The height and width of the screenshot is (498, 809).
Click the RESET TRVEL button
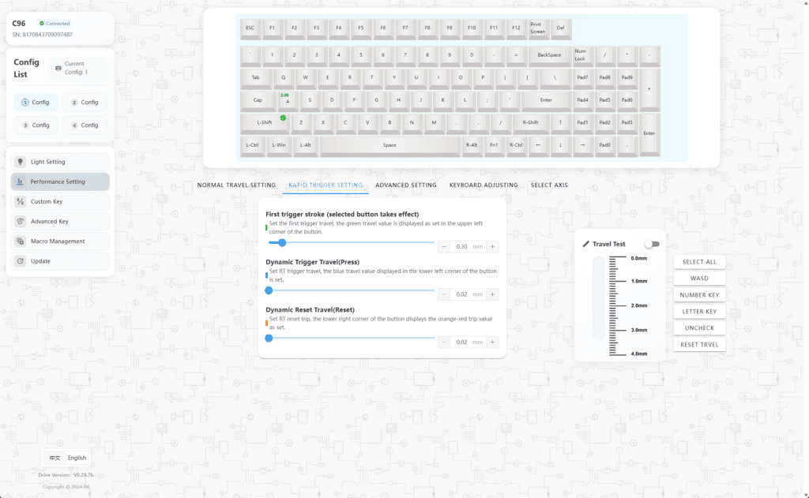click(x=699, y=344)
